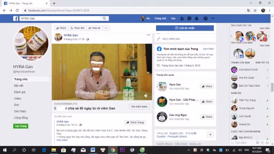Click the Thích Trang button
The image size is (274, 154).
135,123
